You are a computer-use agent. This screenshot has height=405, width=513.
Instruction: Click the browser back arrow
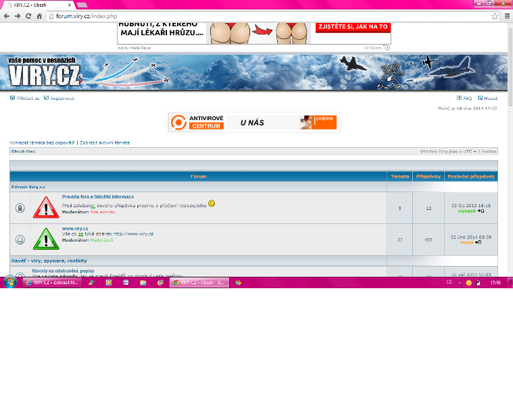click(x=7, y=16)
